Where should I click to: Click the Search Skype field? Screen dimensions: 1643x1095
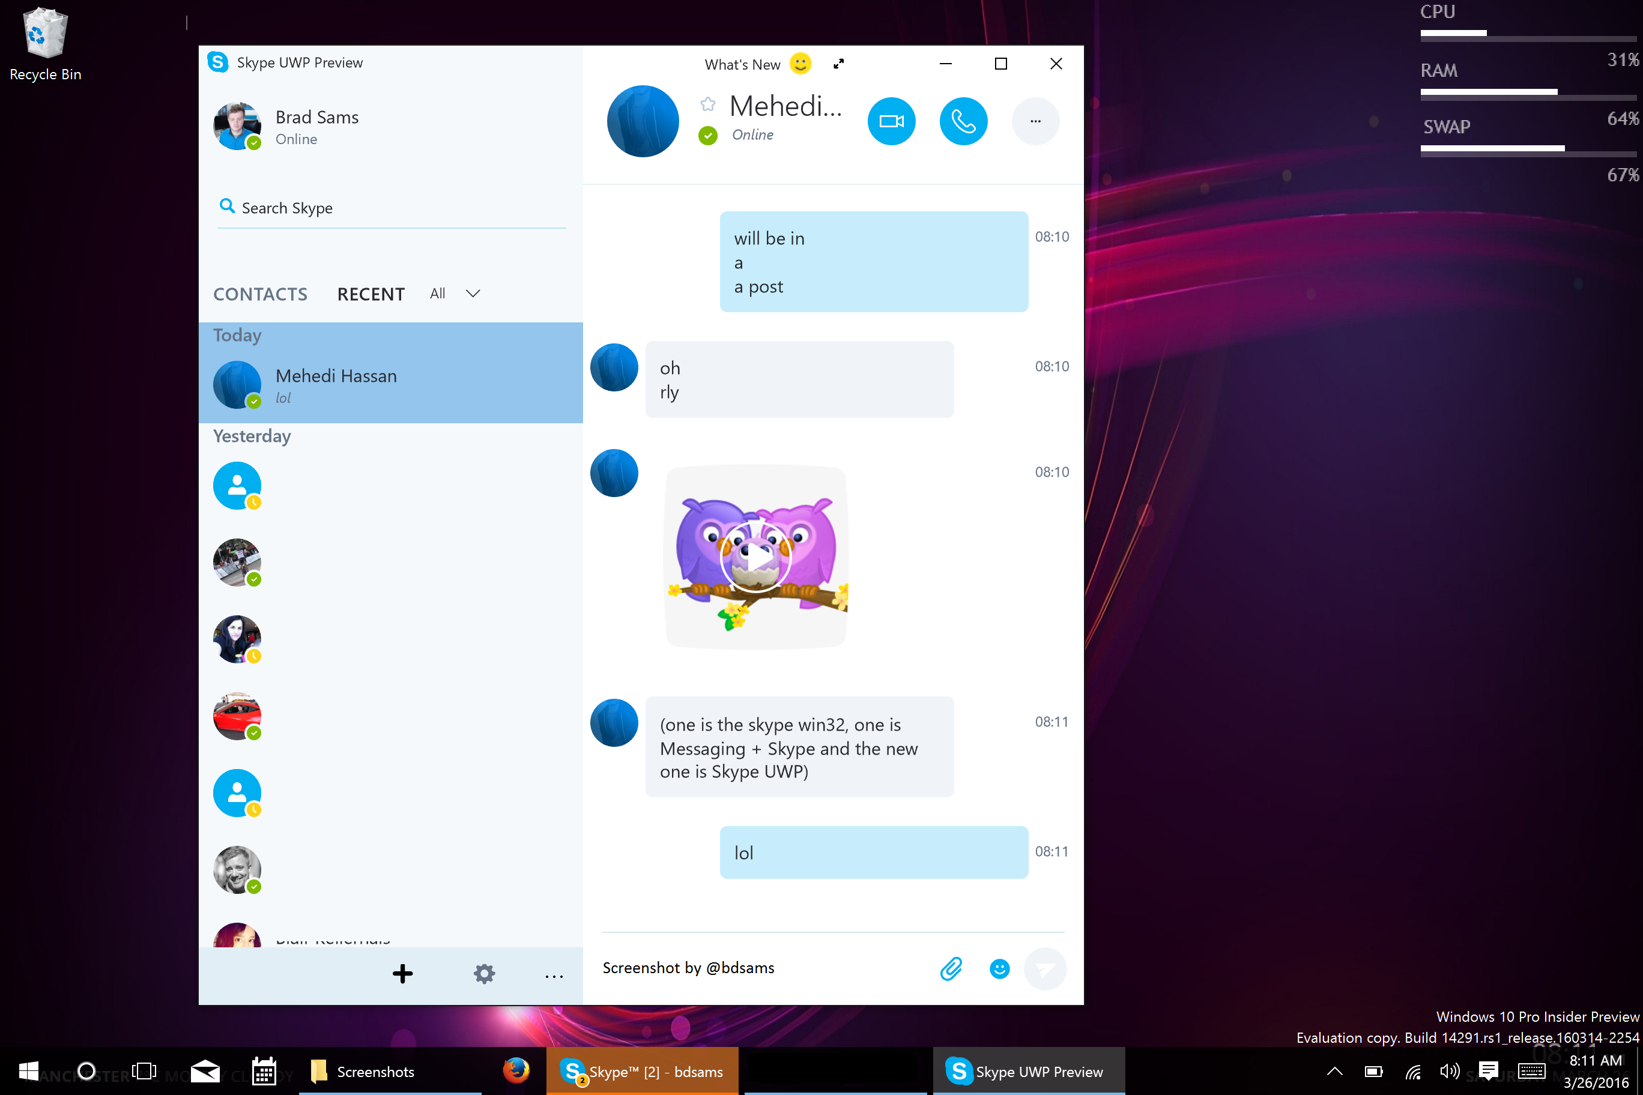click(x=391, y=208)
